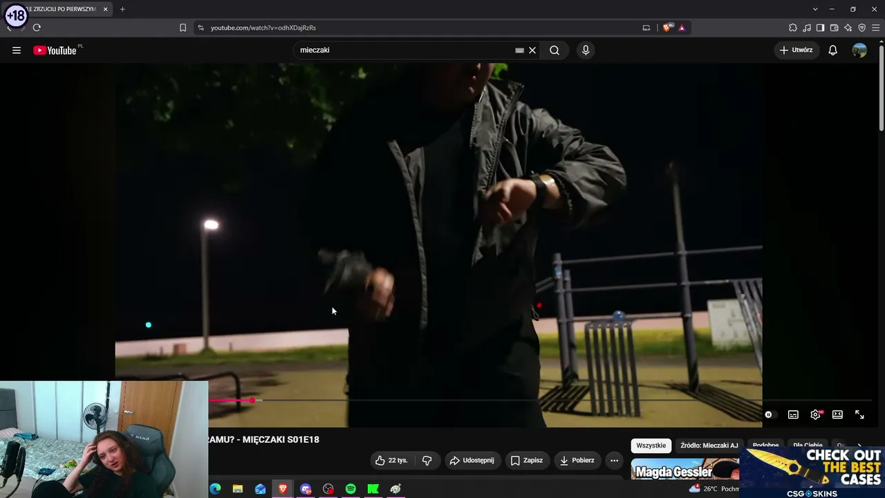Open browser extensions puzzle icon
The height and width of the screenshot is (498, 885).
pos(793,28)
